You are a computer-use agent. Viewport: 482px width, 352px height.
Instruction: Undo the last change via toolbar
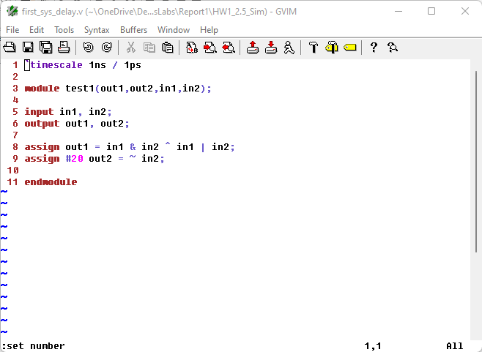point(89,48)
